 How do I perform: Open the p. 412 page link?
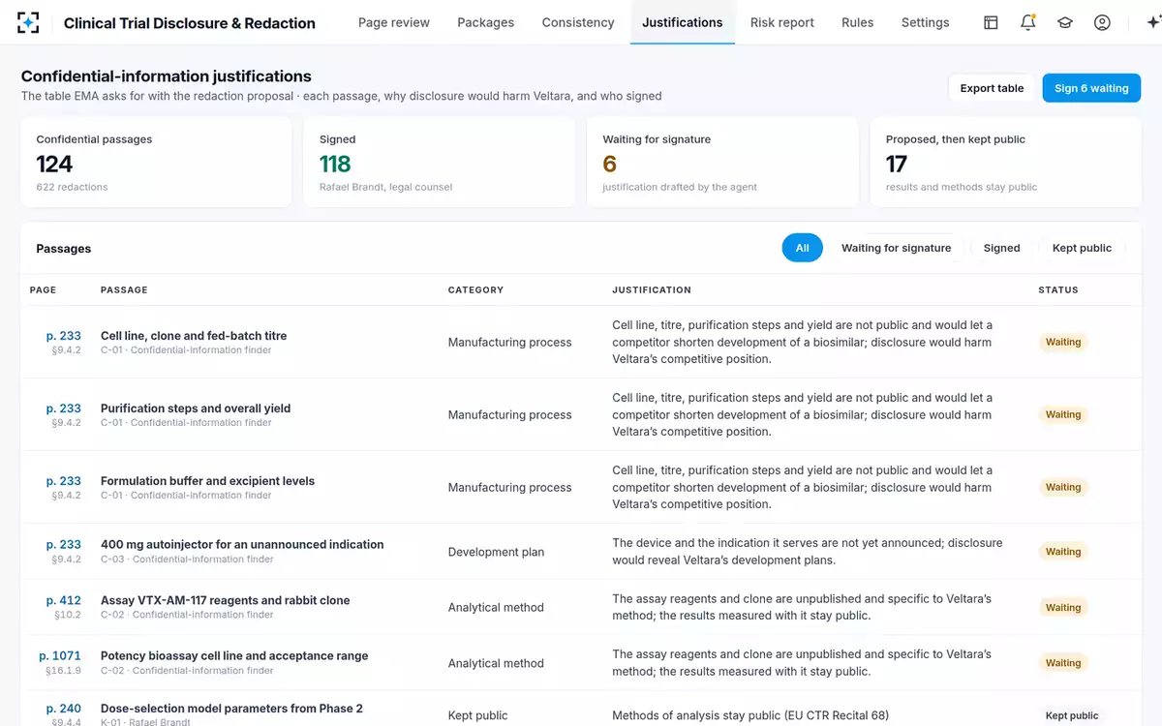64,600
